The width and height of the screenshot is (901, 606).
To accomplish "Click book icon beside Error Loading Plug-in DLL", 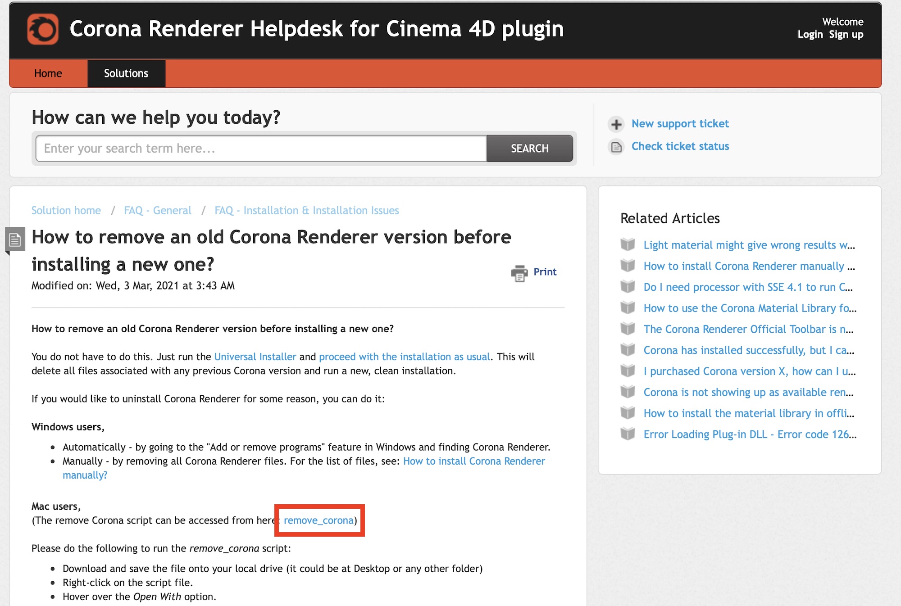I will pos(628,434).
